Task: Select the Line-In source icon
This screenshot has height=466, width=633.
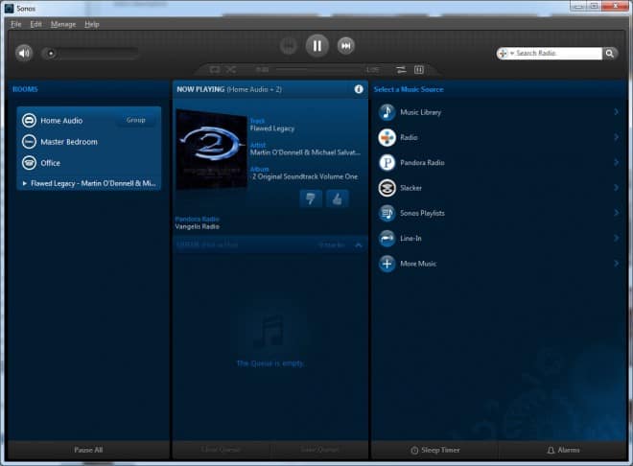Action: click(x=387, y=238)
